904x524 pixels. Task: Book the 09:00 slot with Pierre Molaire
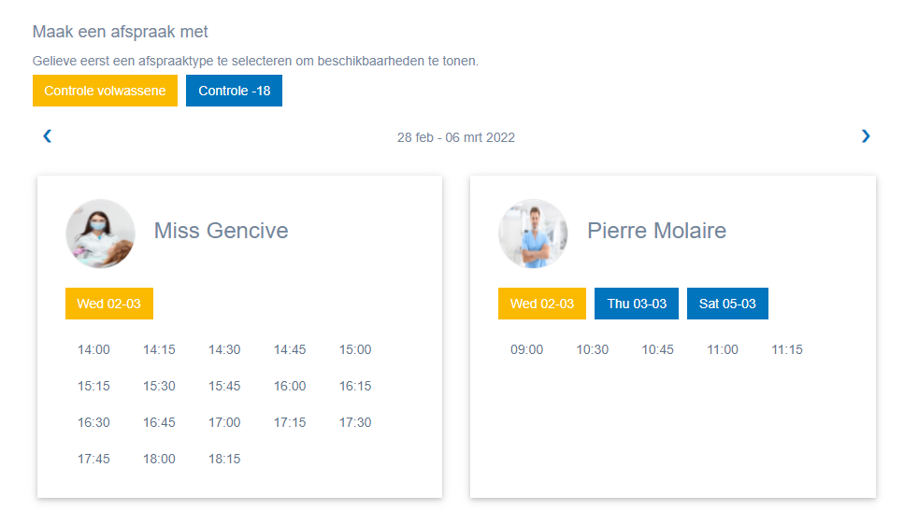click(526, 349)
